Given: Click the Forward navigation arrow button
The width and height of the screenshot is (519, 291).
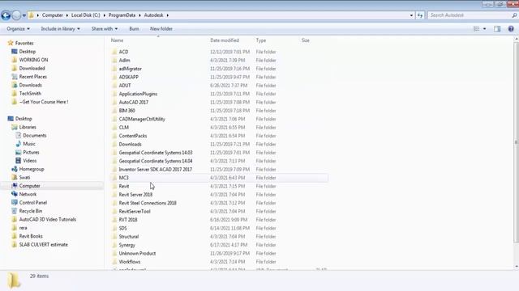Looking at the screenshot, I should (16, 15).
